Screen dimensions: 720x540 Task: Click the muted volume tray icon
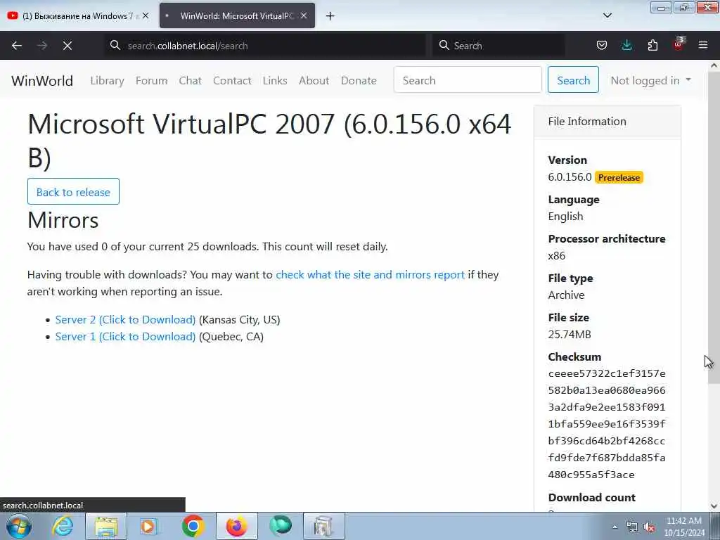[x=649, y=527]
